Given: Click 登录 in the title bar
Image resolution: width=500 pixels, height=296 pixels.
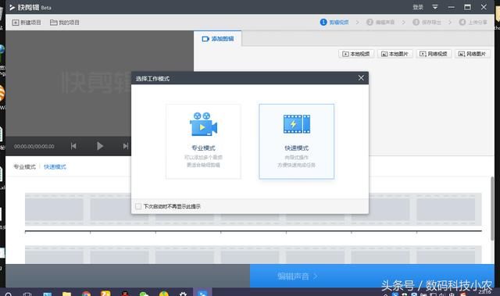Looking at the screenshot, I should pyautogui.click(x=418, y=7).
